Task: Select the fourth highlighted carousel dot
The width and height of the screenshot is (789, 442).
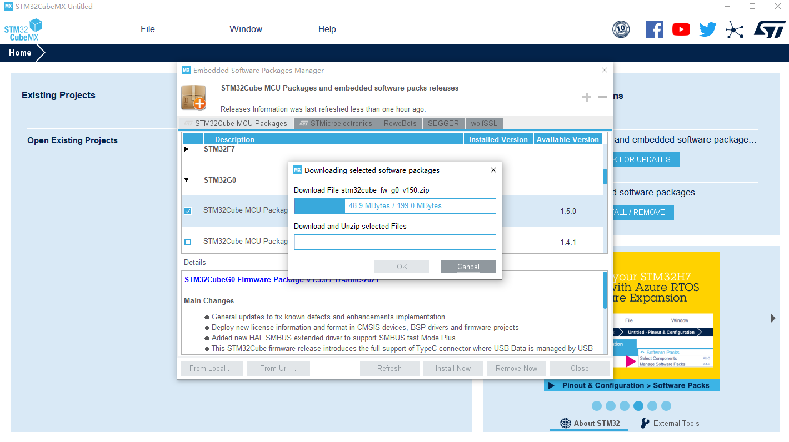Action: [638, 406]
